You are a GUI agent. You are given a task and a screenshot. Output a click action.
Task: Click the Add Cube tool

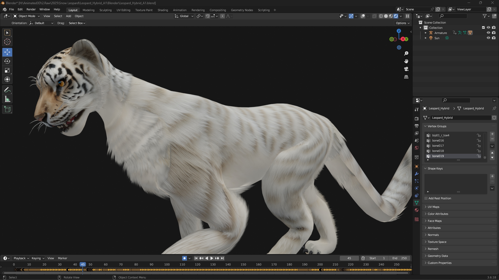(x=7, y=109)
